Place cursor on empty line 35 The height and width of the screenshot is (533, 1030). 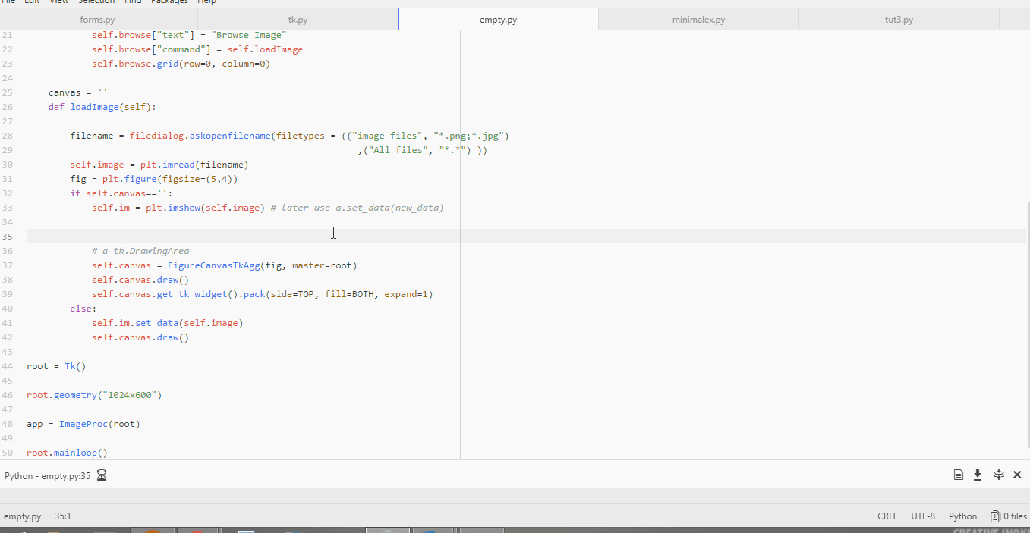526,237
